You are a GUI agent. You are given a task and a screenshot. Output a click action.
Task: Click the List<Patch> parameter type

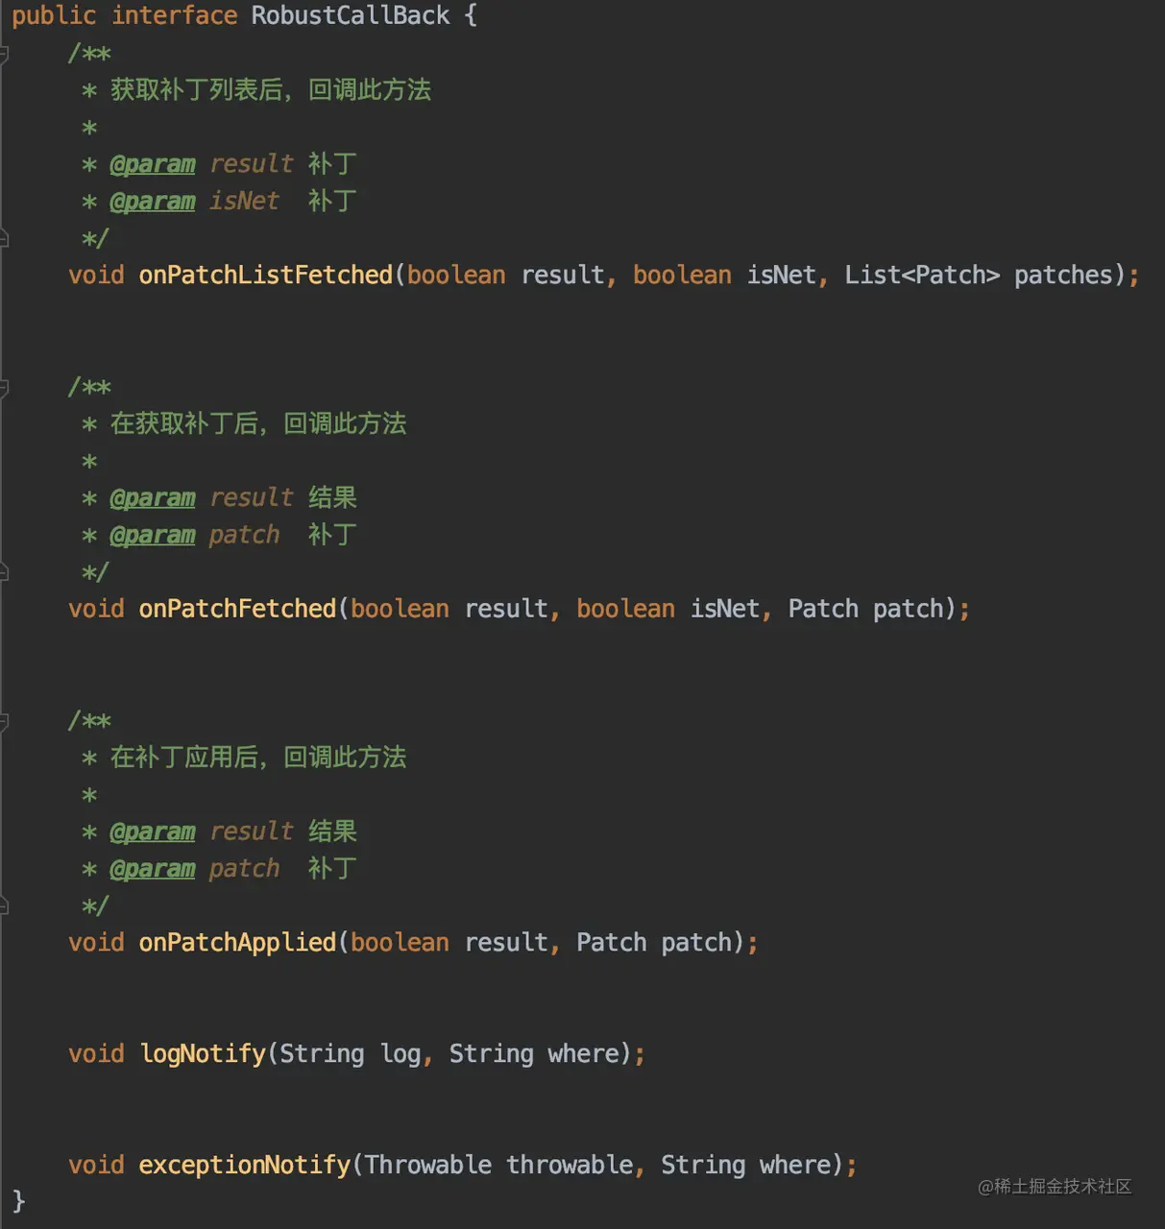tap(922, 276)
